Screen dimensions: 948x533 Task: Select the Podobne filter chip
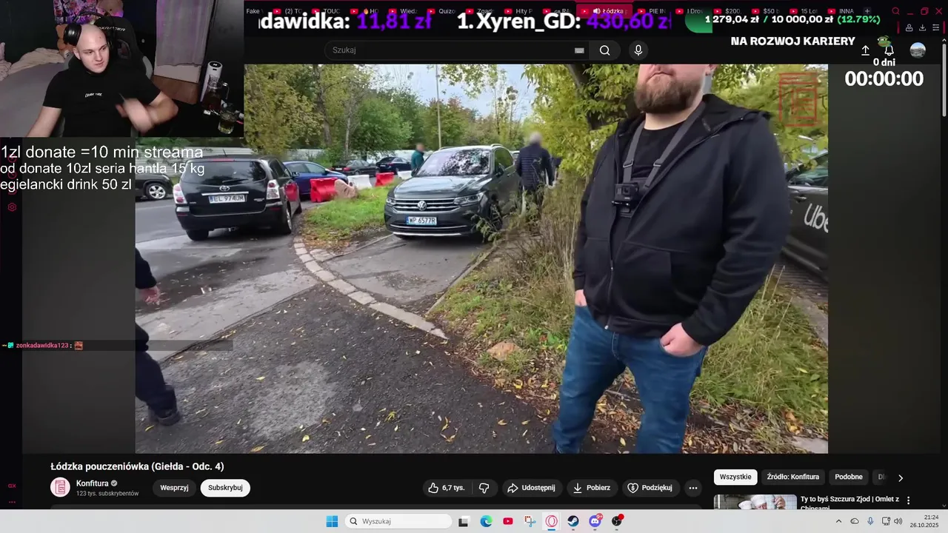point(849,477)
